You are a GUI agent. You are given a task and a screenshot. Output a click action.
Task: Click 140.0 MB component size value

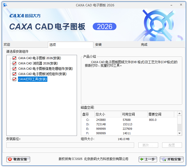tap(124, 139)
